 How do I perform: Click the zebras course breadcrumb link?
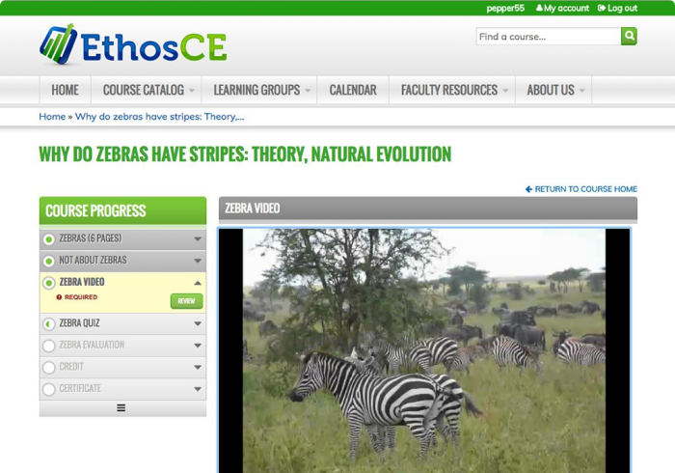pyautogui.click(x=160, y=116)
